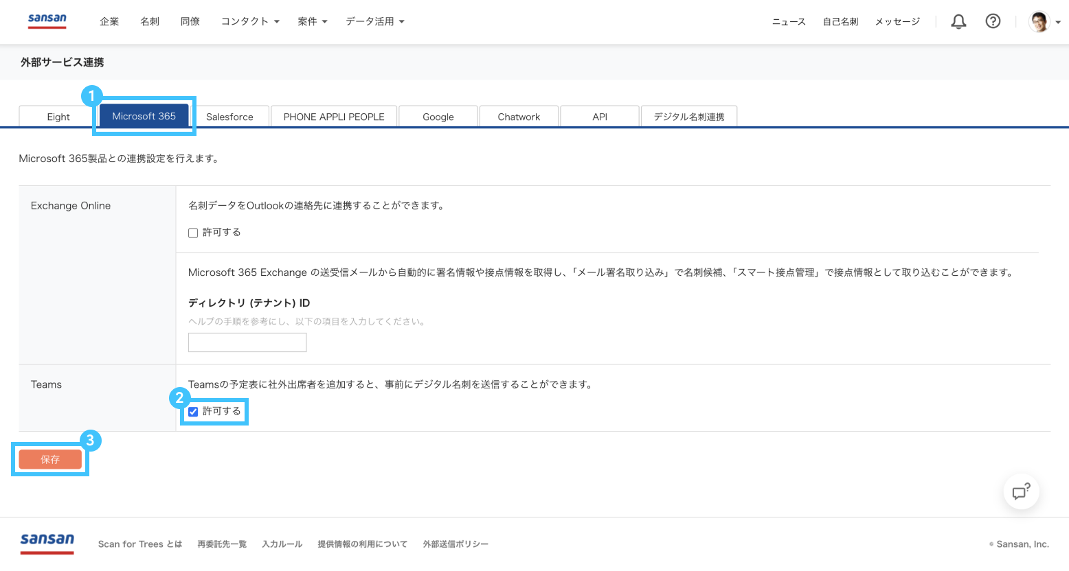Image resolution: width=1069 pixels, height=571 pixels.
Task: Open the profile menu arrow
Action: tap(1058, 22)
